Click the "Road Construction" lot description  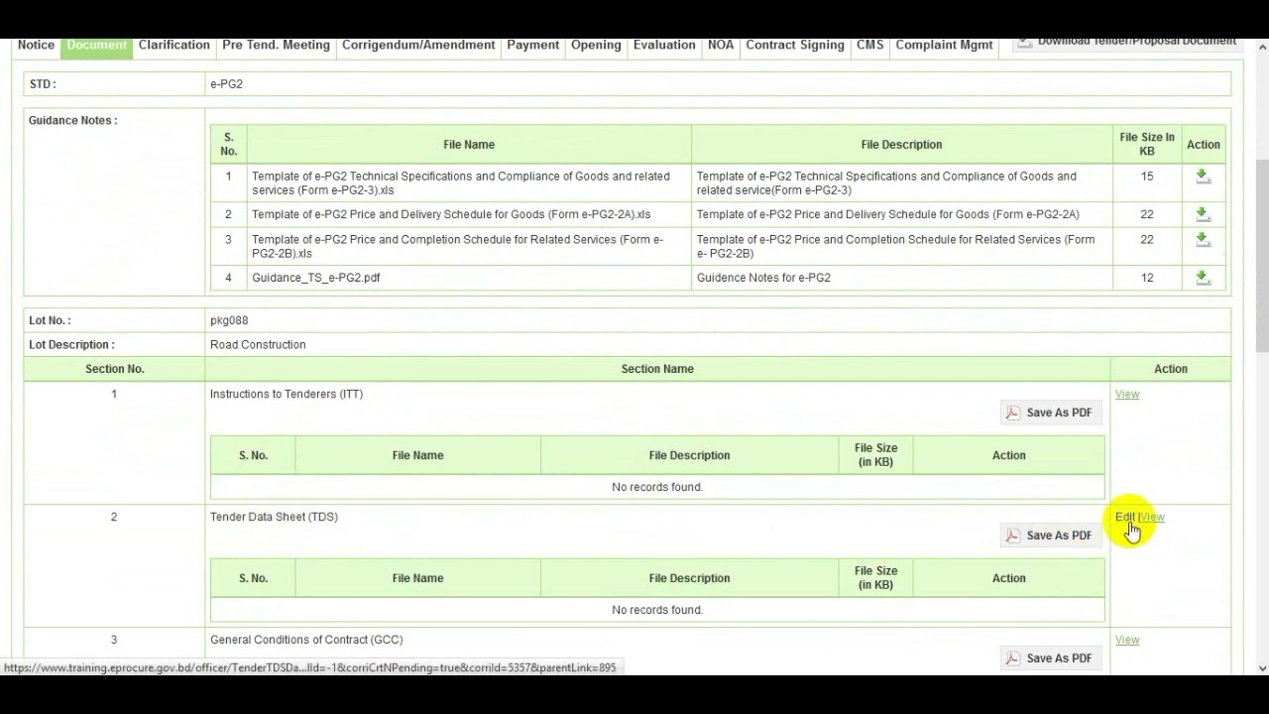pyautogui.click(x=258, y=345)
